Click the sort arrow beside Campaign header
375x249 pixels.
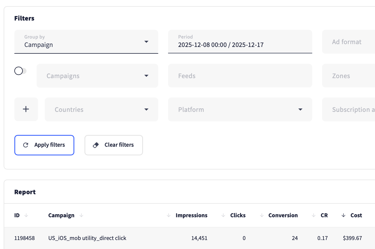tap(81, 215)
